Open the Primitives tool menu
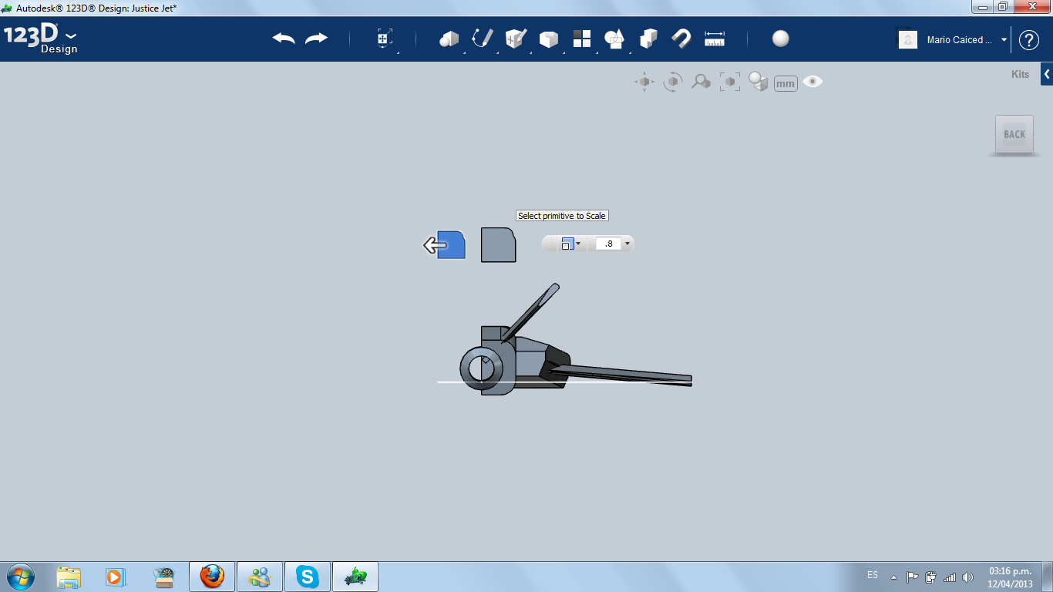Image resolution: width=1053 pixels, height=592 pixels. coord(449,39)
